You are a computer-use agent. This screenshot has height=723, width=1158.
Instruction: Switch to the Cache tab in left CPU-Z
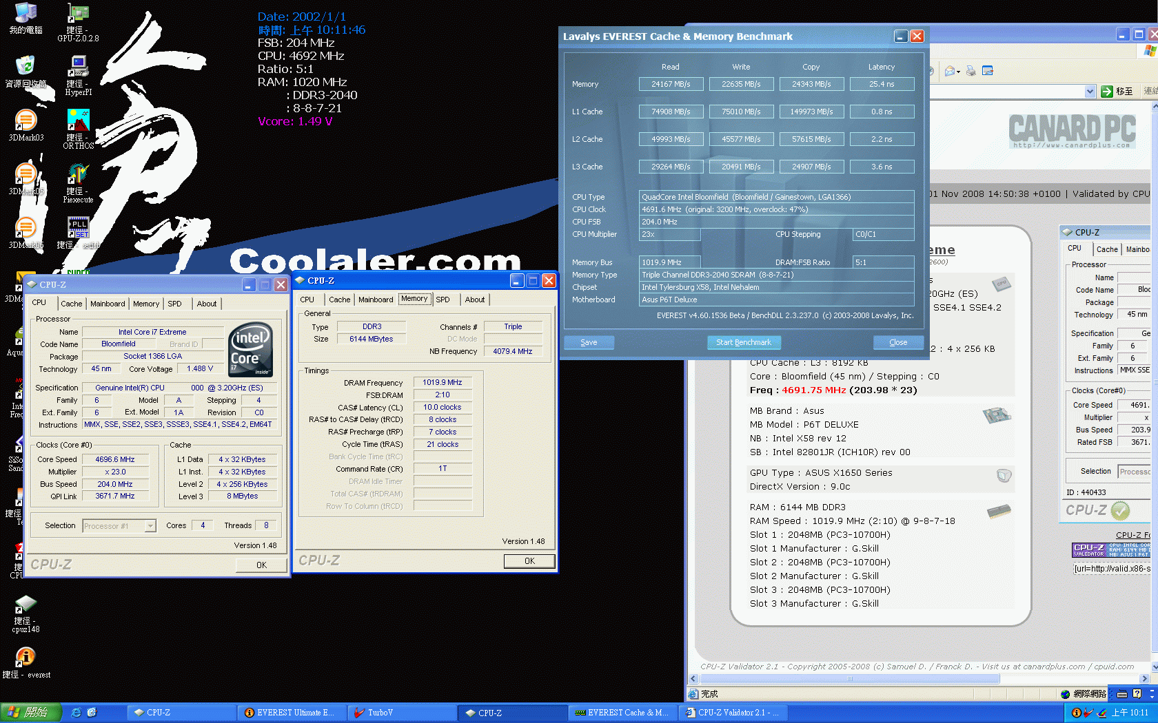(71, 304)
